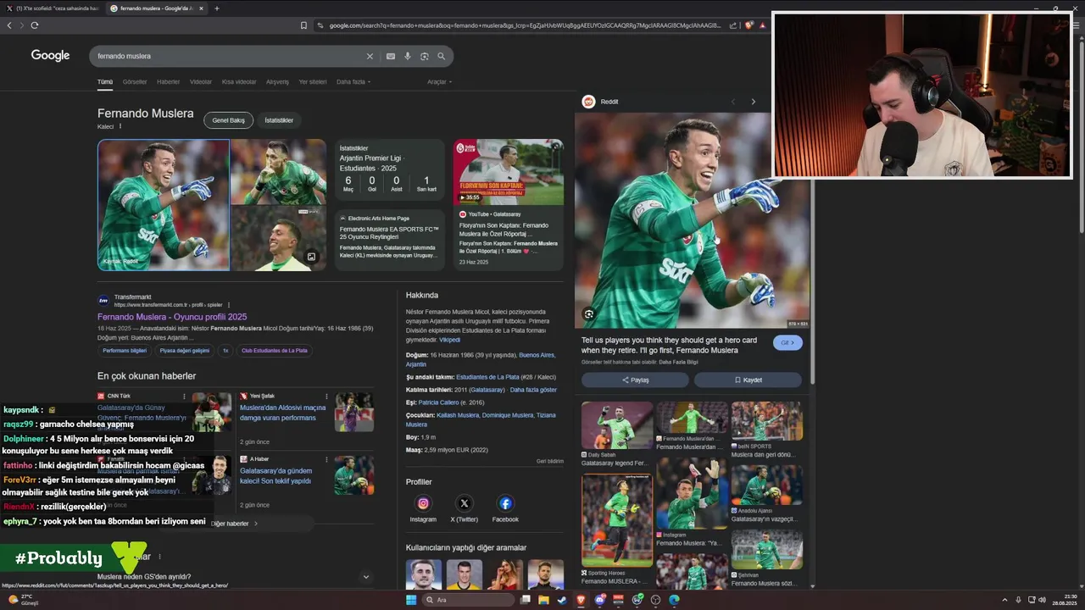Open the X (Twitter) profile icon

coord(464,503)
